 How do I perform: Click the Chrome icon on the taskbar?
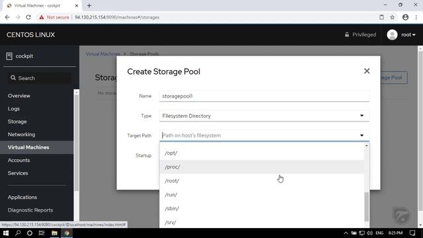67,233
